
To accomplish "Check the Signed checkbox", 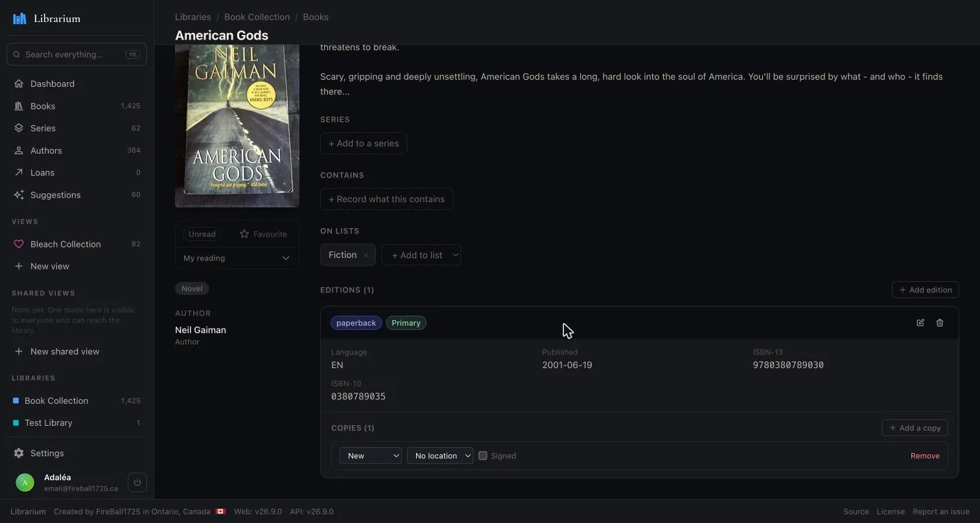I will [x=483, y=456].
